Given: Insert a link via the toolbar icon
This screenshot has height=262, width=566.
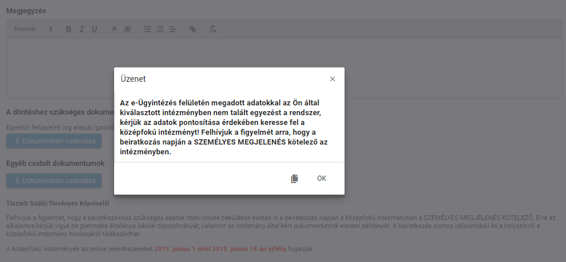Looking at the screenshot, I should (193, 29).
